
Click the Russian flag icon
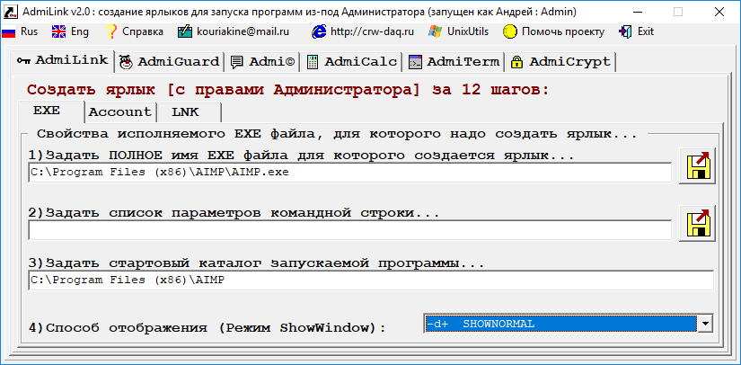coord(8,32)
